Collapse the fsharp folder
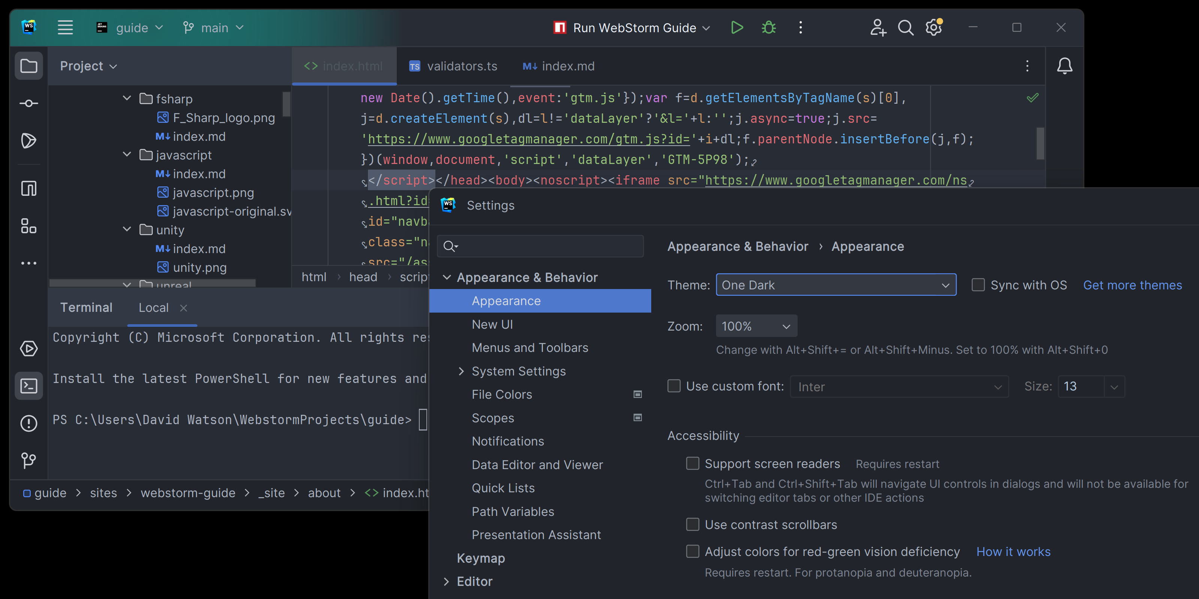The height and width of the screenshot is (599, 1199). pyautogui.click(x=127, y=98)
